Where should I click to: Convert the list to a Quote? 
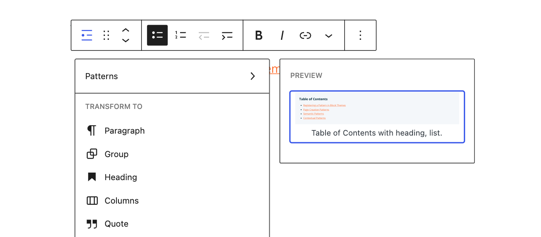coord(116,224)
